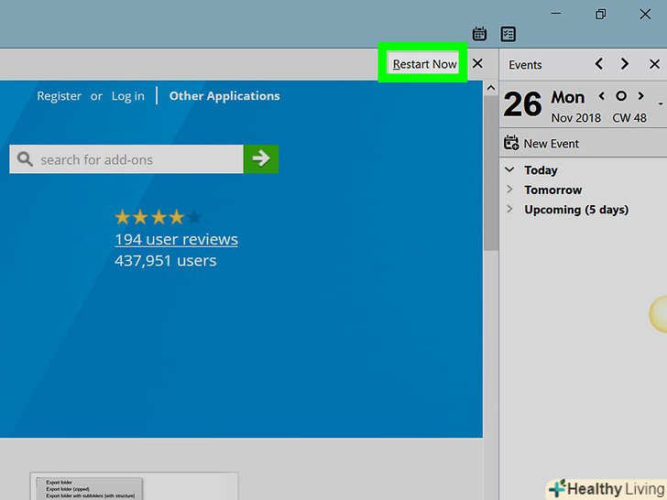
Task: Open the Calendar tab icon
Action: (x=479, y=34)
